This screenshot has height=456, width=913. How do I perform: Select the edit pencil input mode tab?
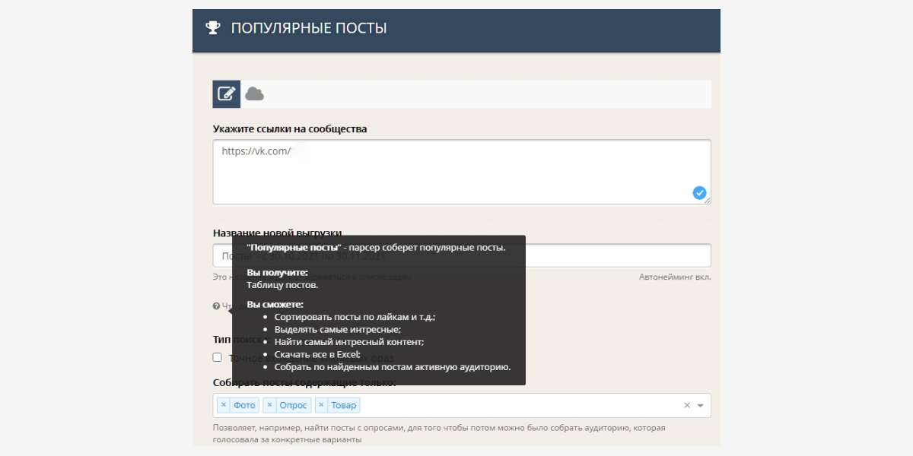coord(226,94)
